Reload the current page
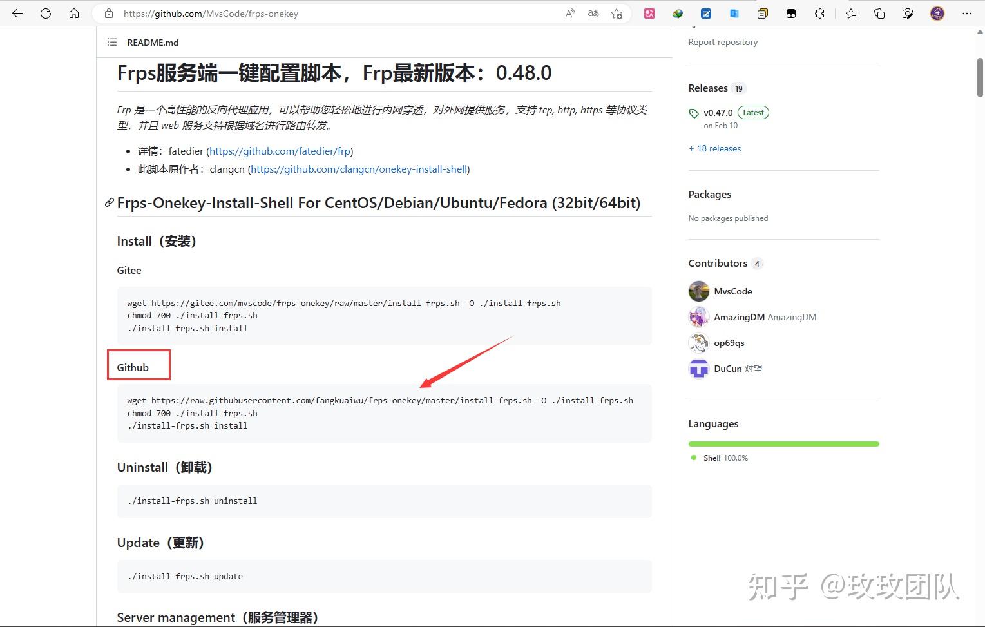The width and height of the screenshot is (985, 627). point(46,13)
